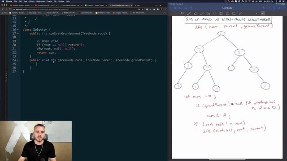Click line number 21 in the editor gutter

coord(14,49)
